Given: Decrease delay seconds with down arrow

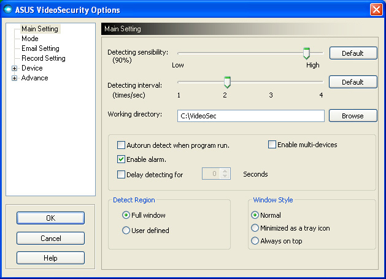Looking at the screenshot, I should [225, 177].
